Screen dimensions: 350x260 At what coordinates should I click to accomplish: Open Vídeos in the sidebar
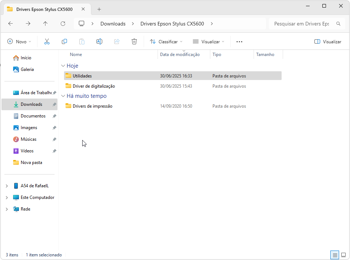pyautogui.click(x=27, y=151)
